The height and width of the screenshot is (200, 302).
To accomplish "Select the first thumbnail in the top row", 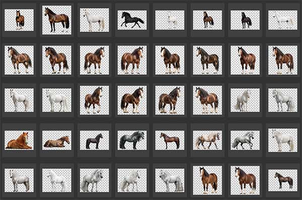I will pyautogui.click(x=19, y=20).
